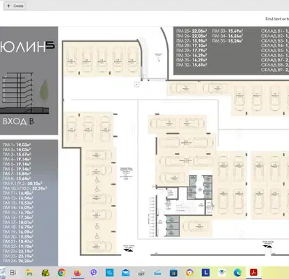This screenshot has height=279, width=289.
Task: Launch Google Chrome from the taskbar
Action: click(x=61, y=273)
